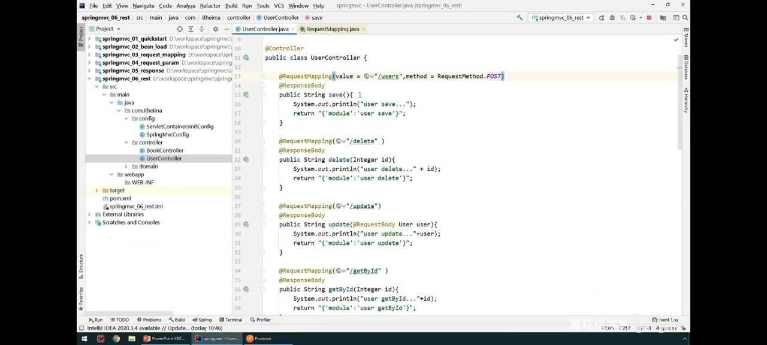Open the Terminal tool window at bottom
Image resolution: width=767 pixels, height=345 pixels.
[230, 320]
